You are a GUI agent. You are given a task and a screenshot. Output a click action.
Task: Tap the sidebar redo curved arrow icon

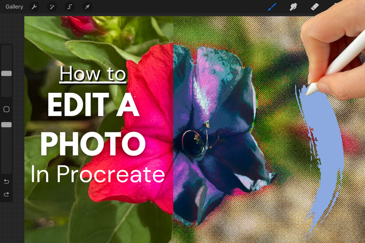[x=6, y=194]
